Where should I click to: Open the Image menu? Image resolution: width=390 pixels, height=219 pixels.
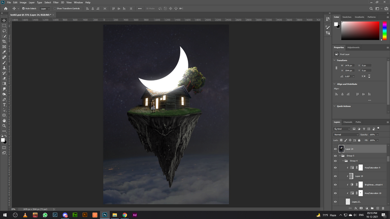coord(23,3)
